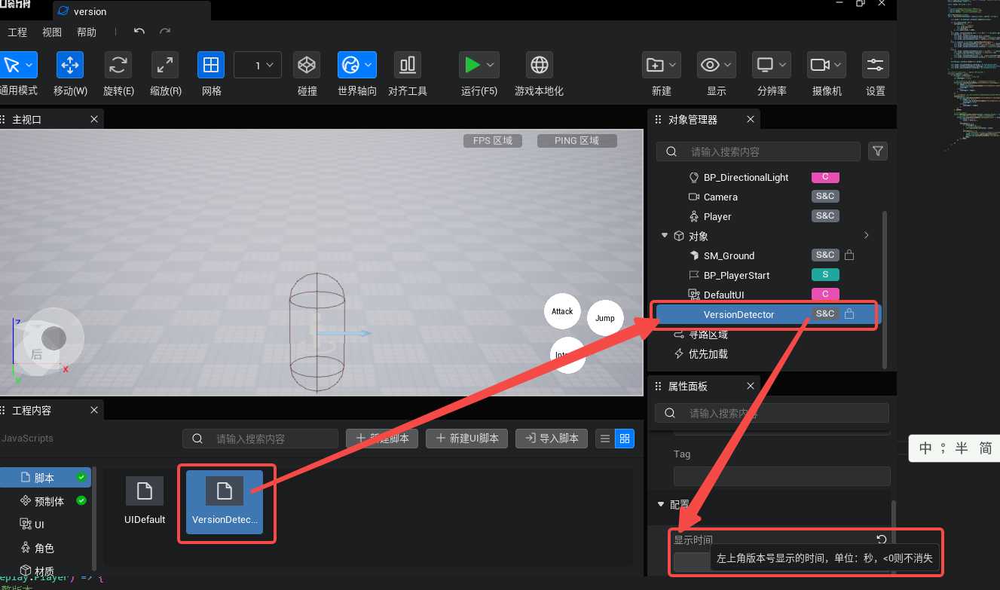
Task: Open the grid size dropdown showing 1
Action: pos(258,66)
